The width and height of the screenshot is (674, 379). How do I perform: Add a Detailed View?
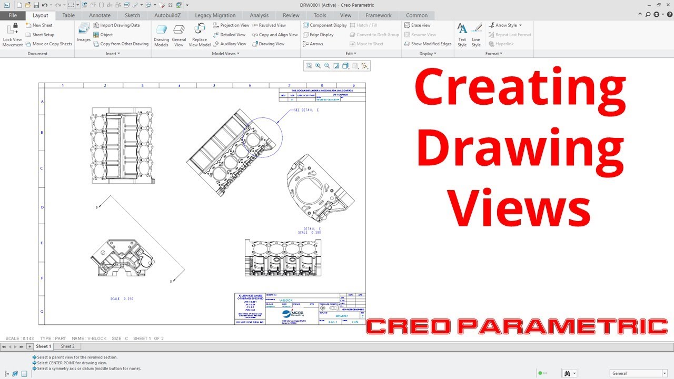tap(230, 35)
